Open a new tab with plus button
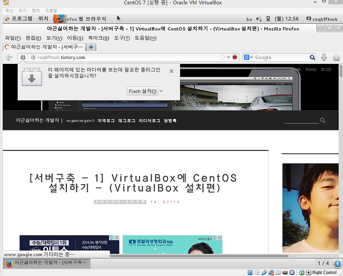 91,47
